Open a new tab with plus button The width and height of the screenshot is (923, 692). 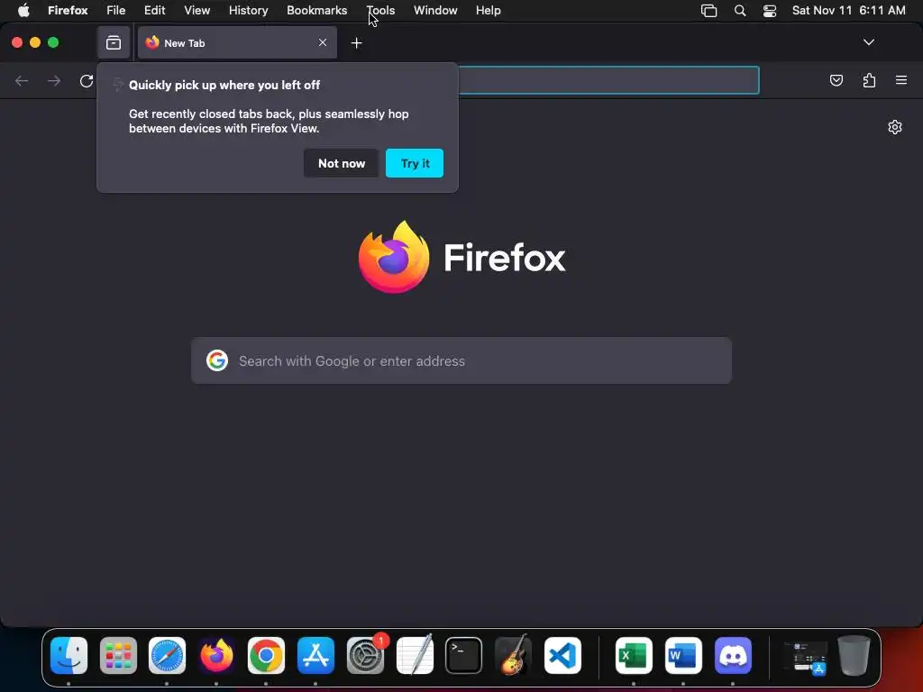click(356, 43)
